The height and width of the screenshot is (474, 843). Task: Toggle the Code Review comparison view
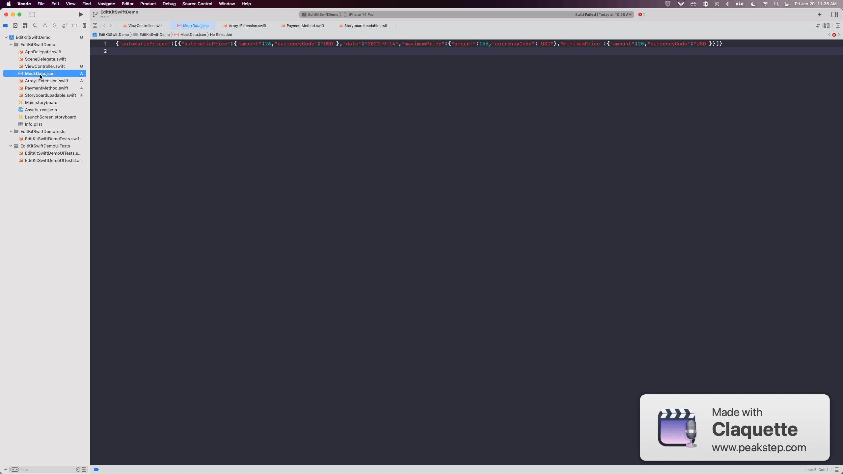click(x=818, y=25)
